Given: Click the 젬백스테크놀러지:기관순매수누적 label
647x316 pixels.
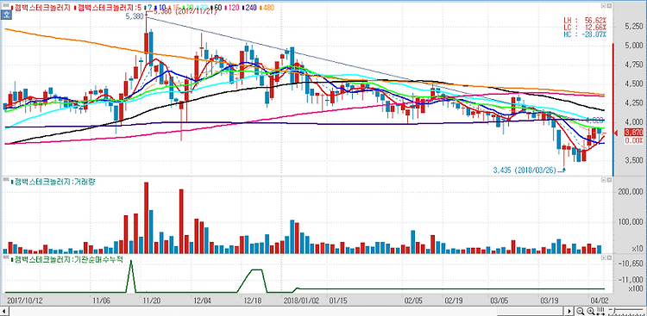Looking at the screenshot, I should [66, 258].
